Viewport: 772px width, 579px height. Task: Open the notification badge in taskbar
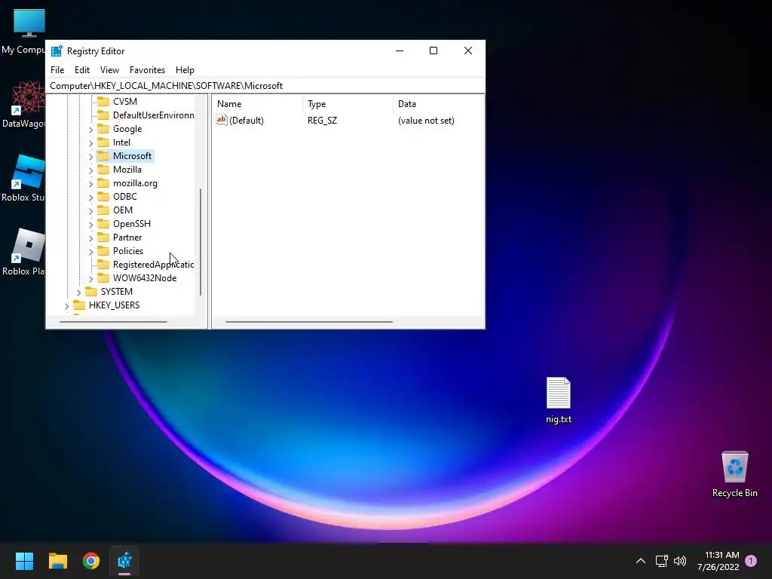tap(751, 561)
